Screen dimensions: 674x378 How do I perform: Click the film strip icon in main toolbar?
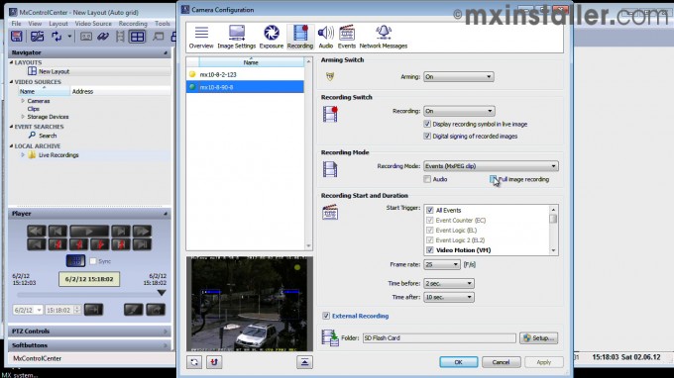coord(120,37)
